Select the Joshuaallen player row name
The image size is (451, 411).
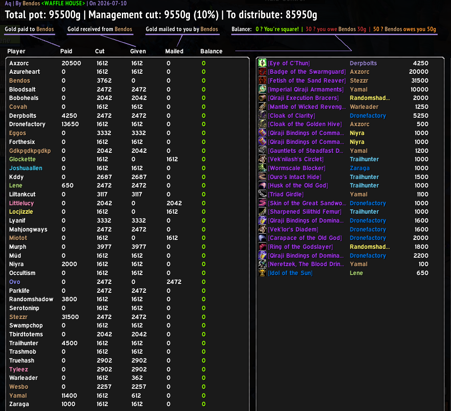coord(26,168)
